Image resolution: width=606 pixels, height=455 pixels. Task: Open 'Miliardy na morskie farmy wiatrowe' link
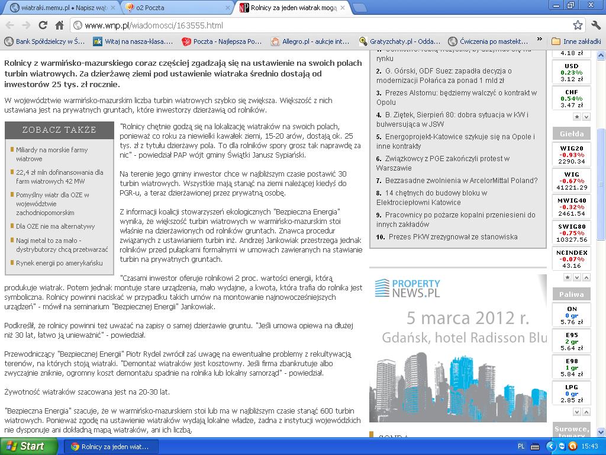tap(52, 155)
